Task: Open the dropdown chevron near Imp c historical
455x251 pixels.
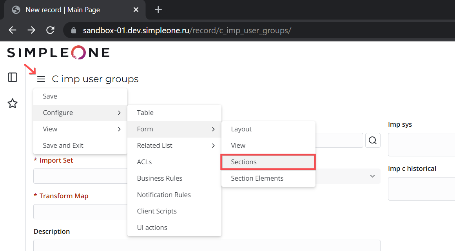Action: 372,176
